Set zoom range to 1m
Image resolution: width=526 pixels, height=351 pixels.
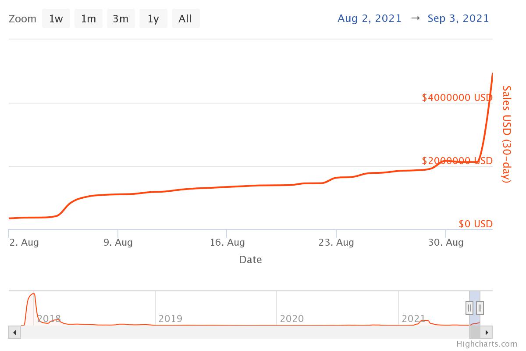[88, 19]
